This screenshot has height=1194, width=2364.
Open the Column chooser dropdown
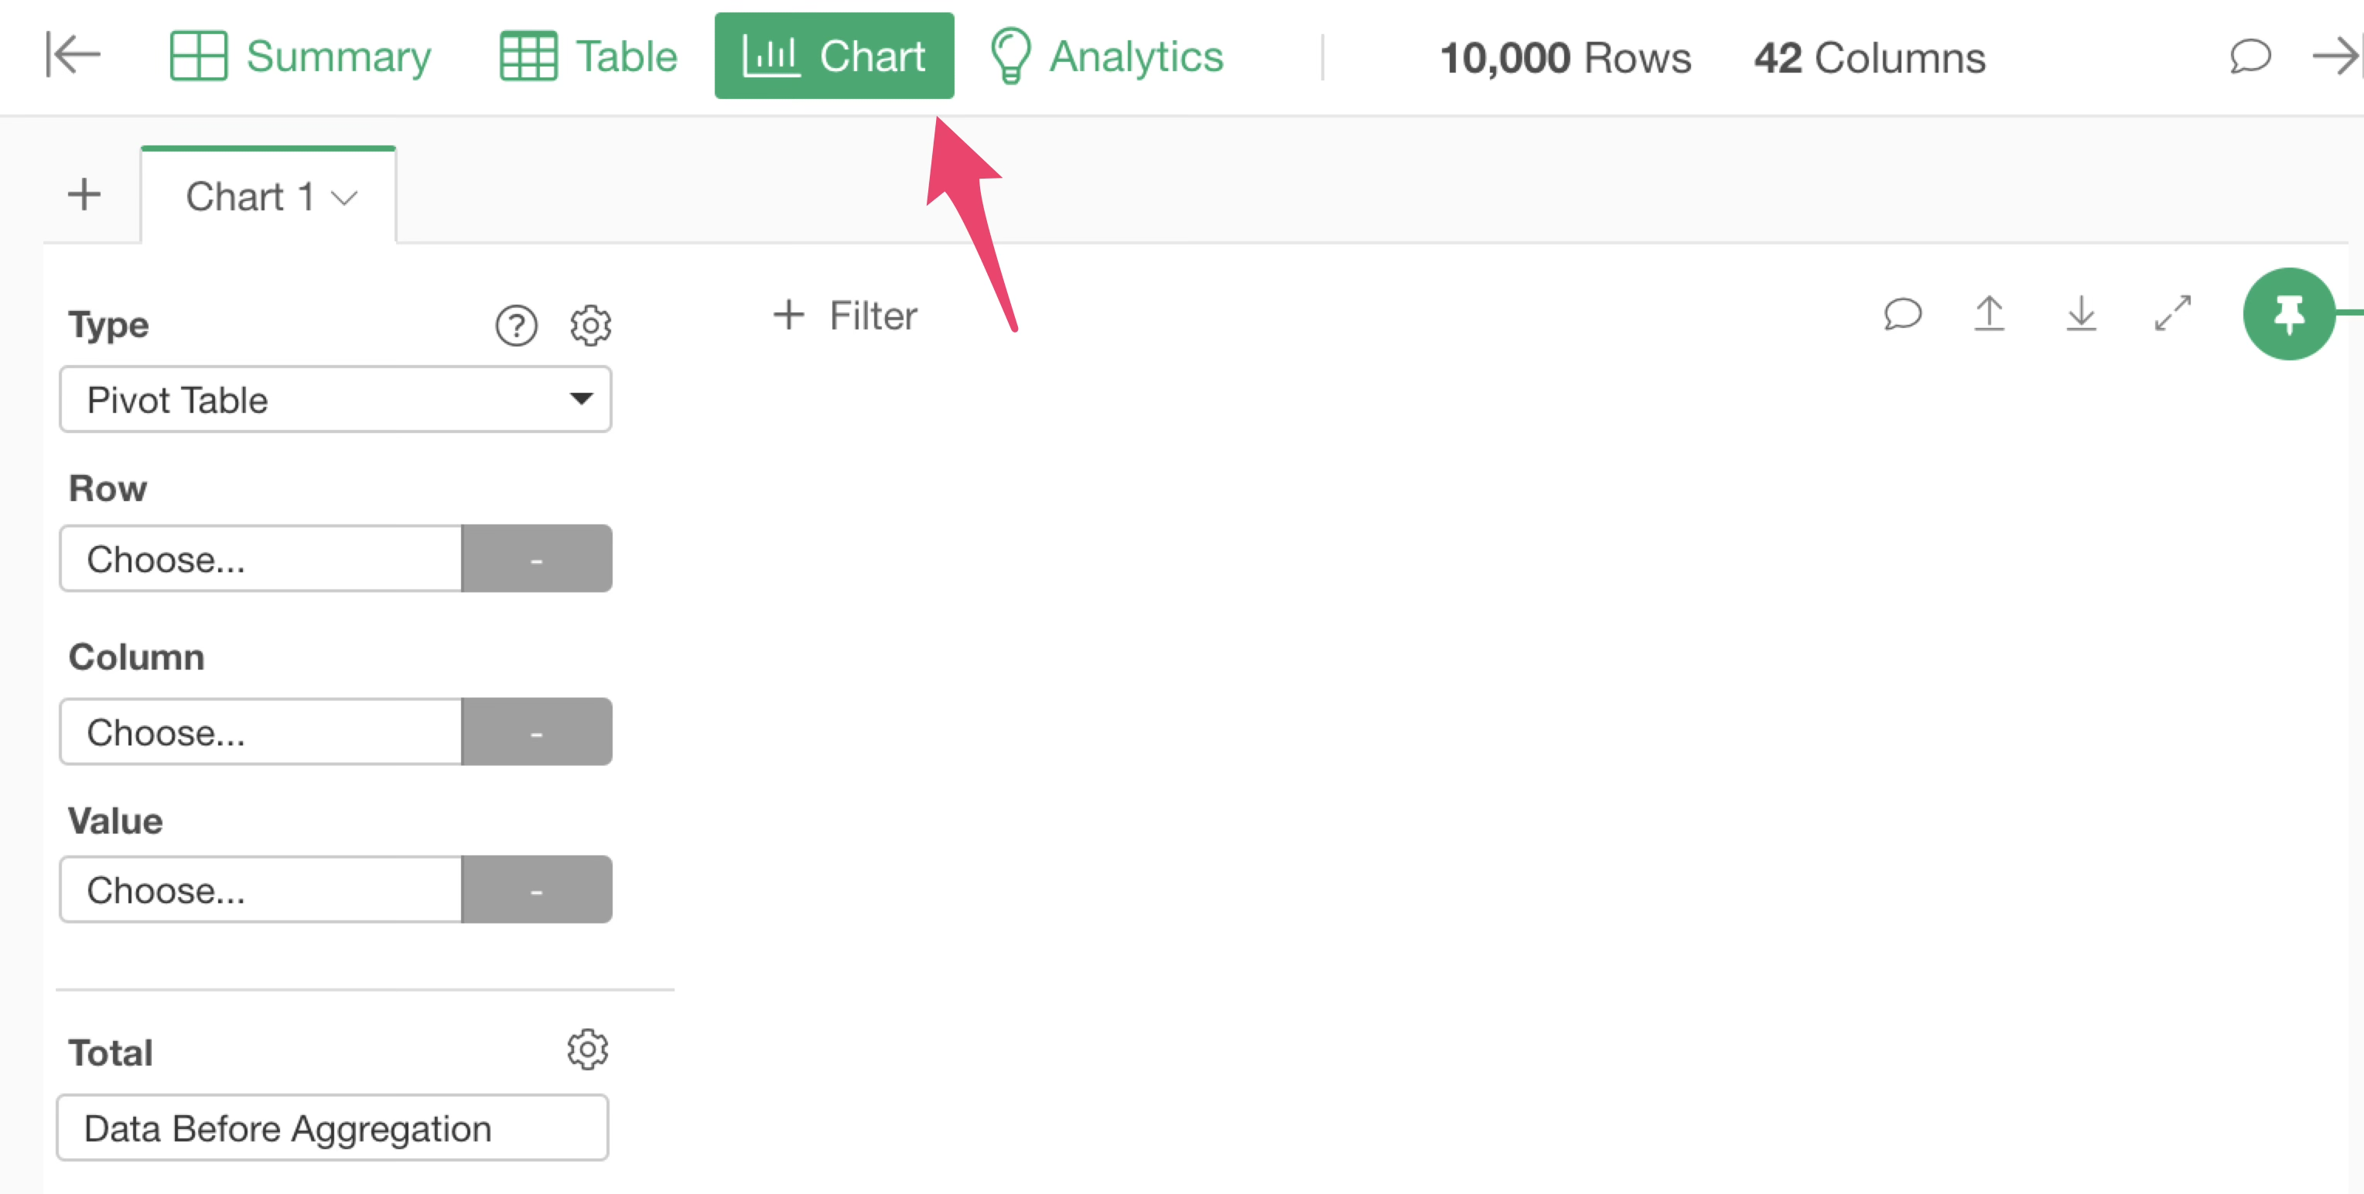[x=261, y=732]
